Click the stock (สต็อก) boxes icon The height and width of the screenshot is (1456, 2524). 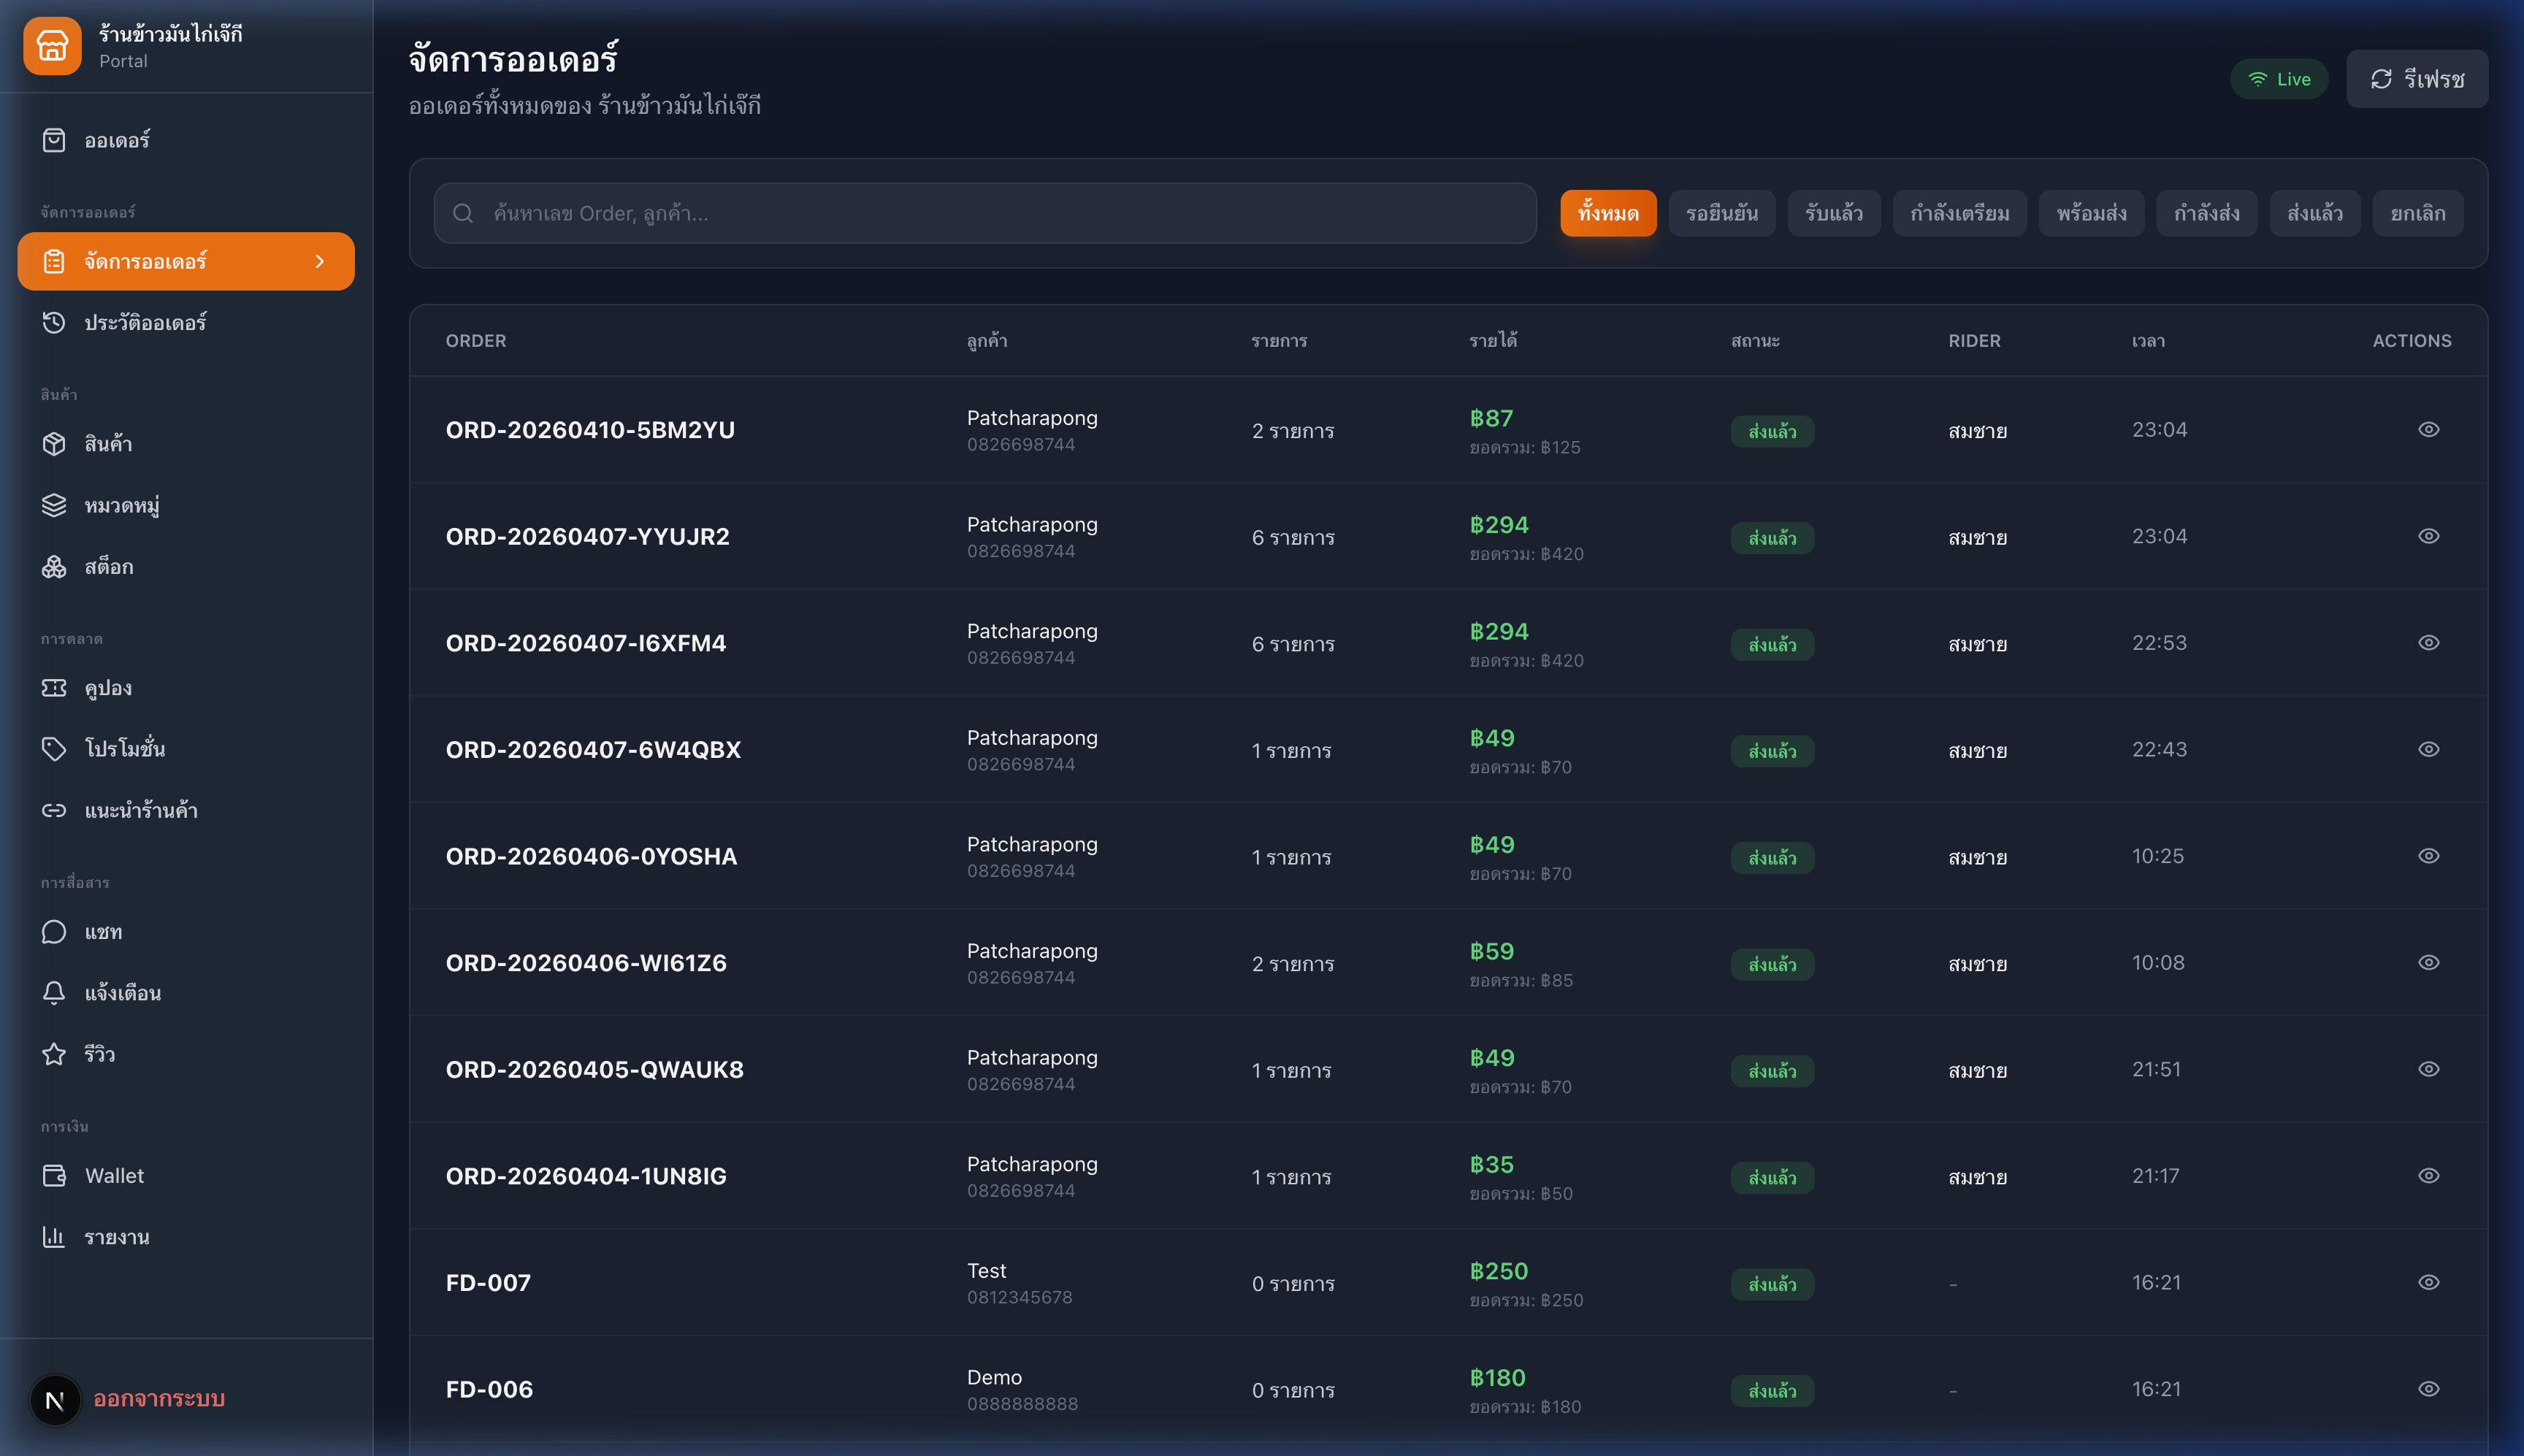(54, 567)
